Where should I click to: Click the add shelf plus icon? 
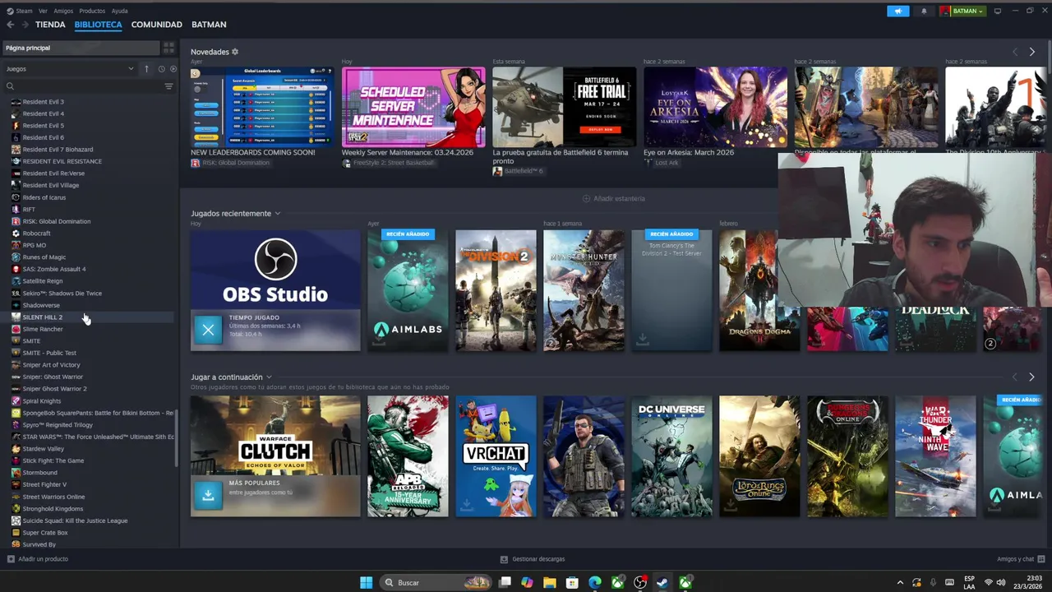pos(586,198)
